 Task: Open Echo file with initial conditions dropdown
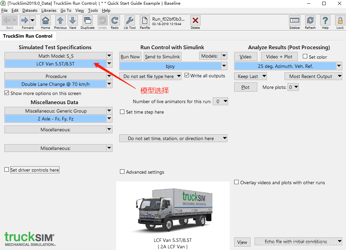(298, 242)
